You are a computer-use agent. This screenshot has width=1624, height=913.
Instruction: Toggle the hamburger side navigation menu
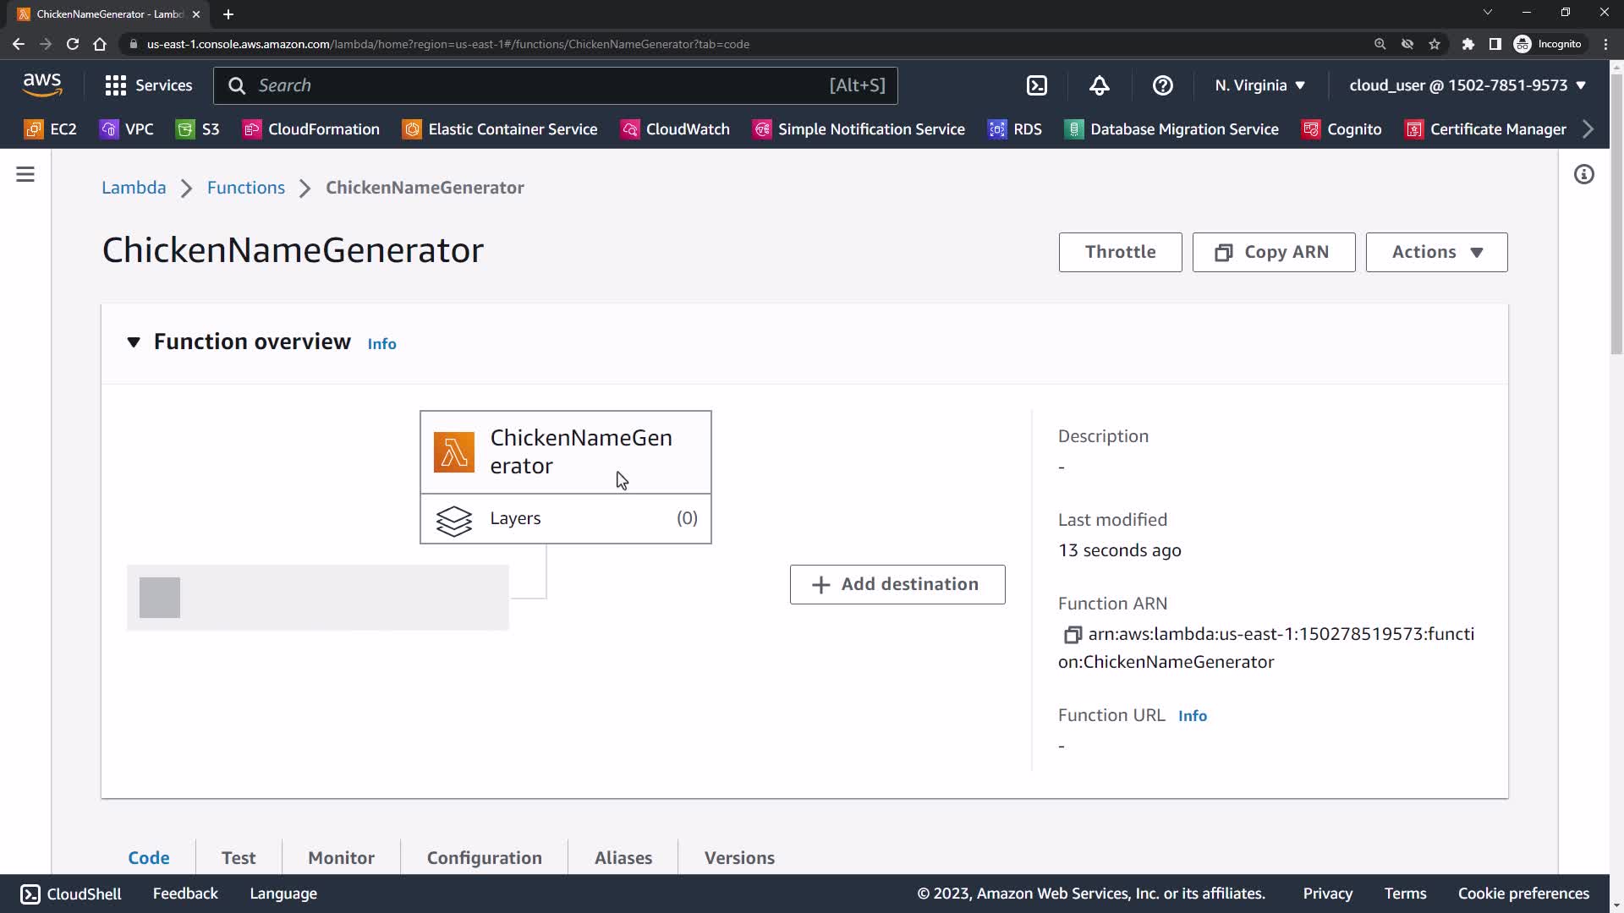point(25,174)
